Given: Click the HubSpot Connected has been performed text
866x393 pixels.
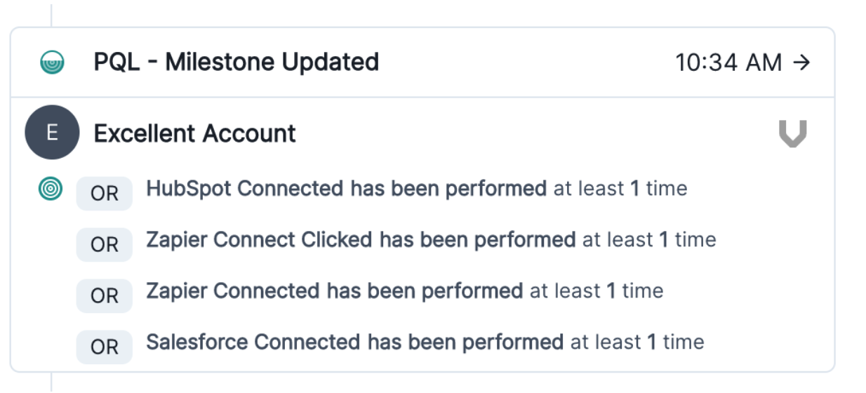Looking at the screenshot, I should tap(346, 189).
